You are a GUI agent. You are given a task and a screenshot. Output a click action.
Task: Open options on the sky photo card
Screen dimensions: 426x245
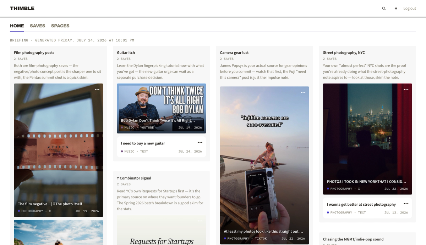[x=97, y=226]
